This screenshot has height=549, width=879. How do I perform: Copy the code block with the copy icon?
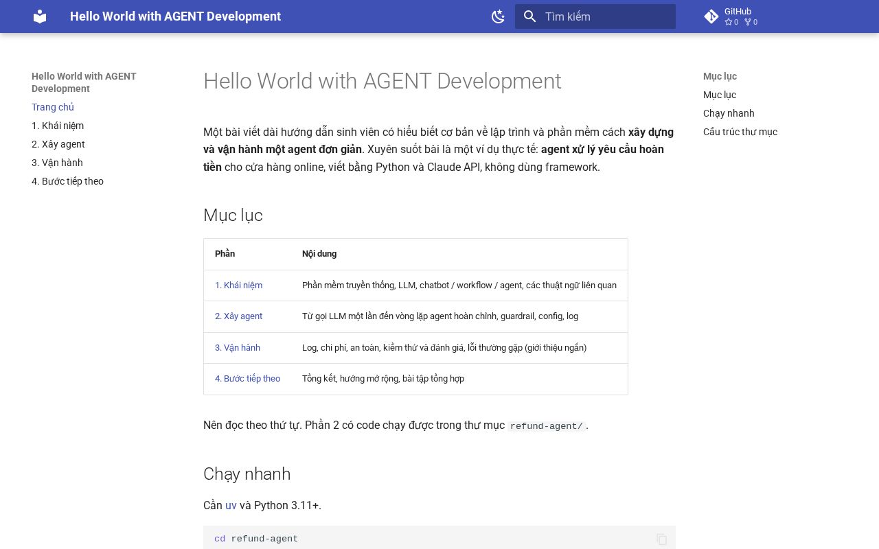[661, 539]
